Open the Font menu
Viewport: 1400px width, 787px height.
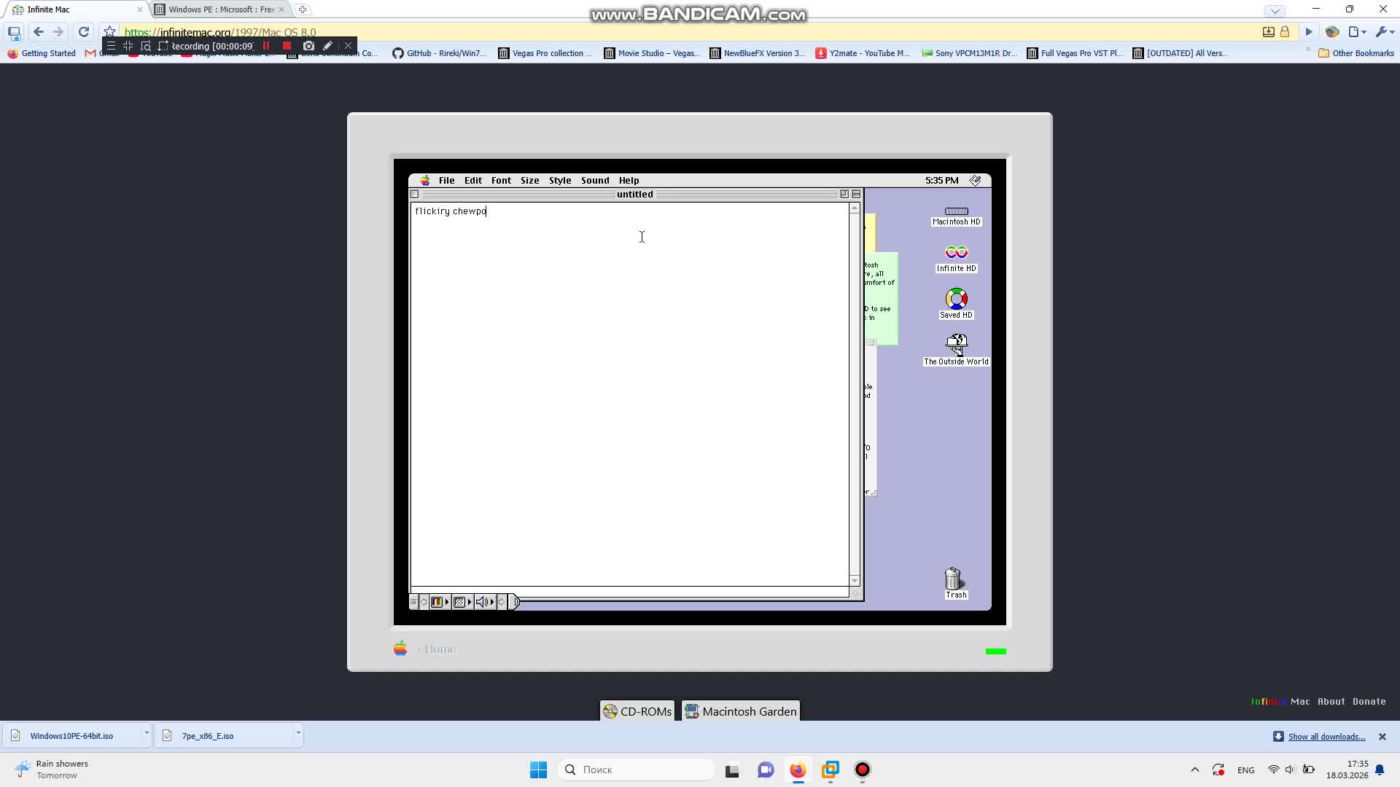501,181
